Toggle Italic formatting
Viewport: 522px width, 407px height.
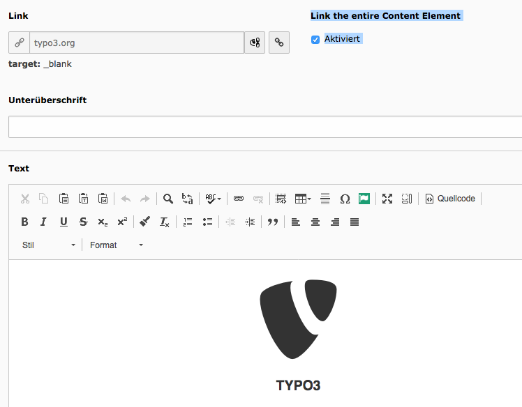click(x=43, y=222)
